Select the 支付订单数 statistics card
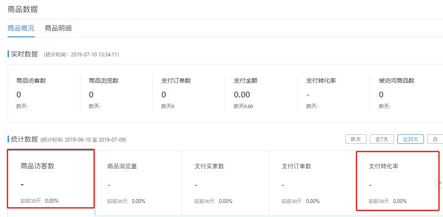Image resolution: width=443 pixels, height=217 pixels. coord(312,183)
